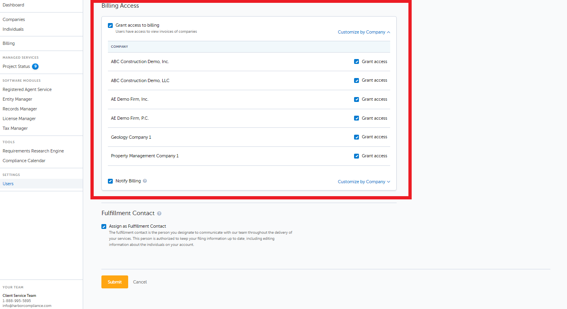Viewport: 567px width, 309px height.
Task: Click the info@harborcompliance.com email address
Action: 27,306
